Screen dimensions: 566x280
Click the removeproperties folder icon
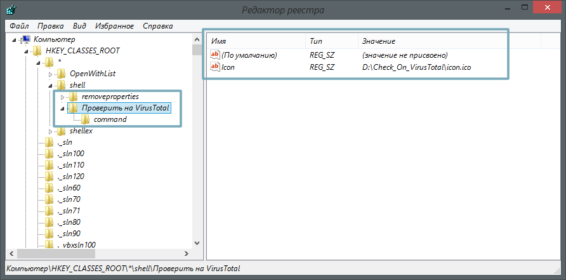[x=73, y=97]
